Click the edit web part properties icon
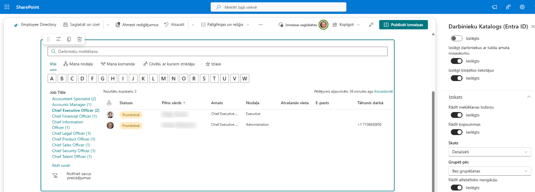The width and height of the screenshot is (535, 192). coord(59,39)
